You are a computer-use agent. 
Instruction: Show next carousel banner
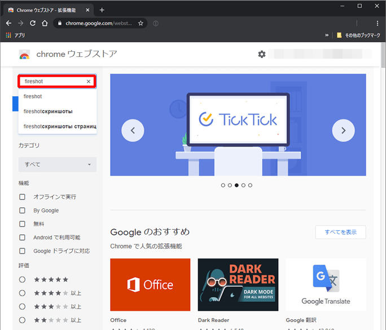click(344, 131)
